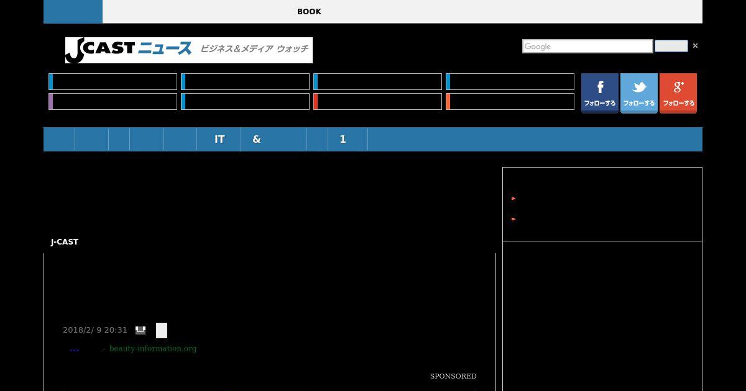Click the white button after the print icon

(x=162, y=331)
